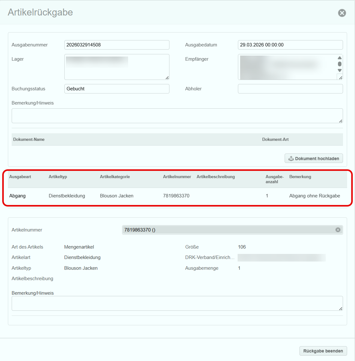Grab the lower Bemerkung/Hinweis resize handle
Viewport: 355px width, 361px height.
click(x=340, y=308)
